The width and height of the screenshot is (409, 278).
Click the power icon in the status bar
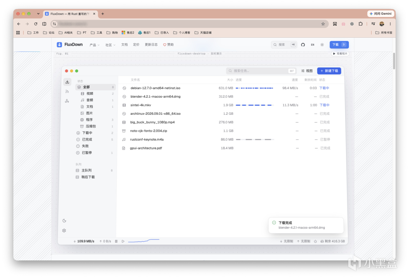click(315, 241)
